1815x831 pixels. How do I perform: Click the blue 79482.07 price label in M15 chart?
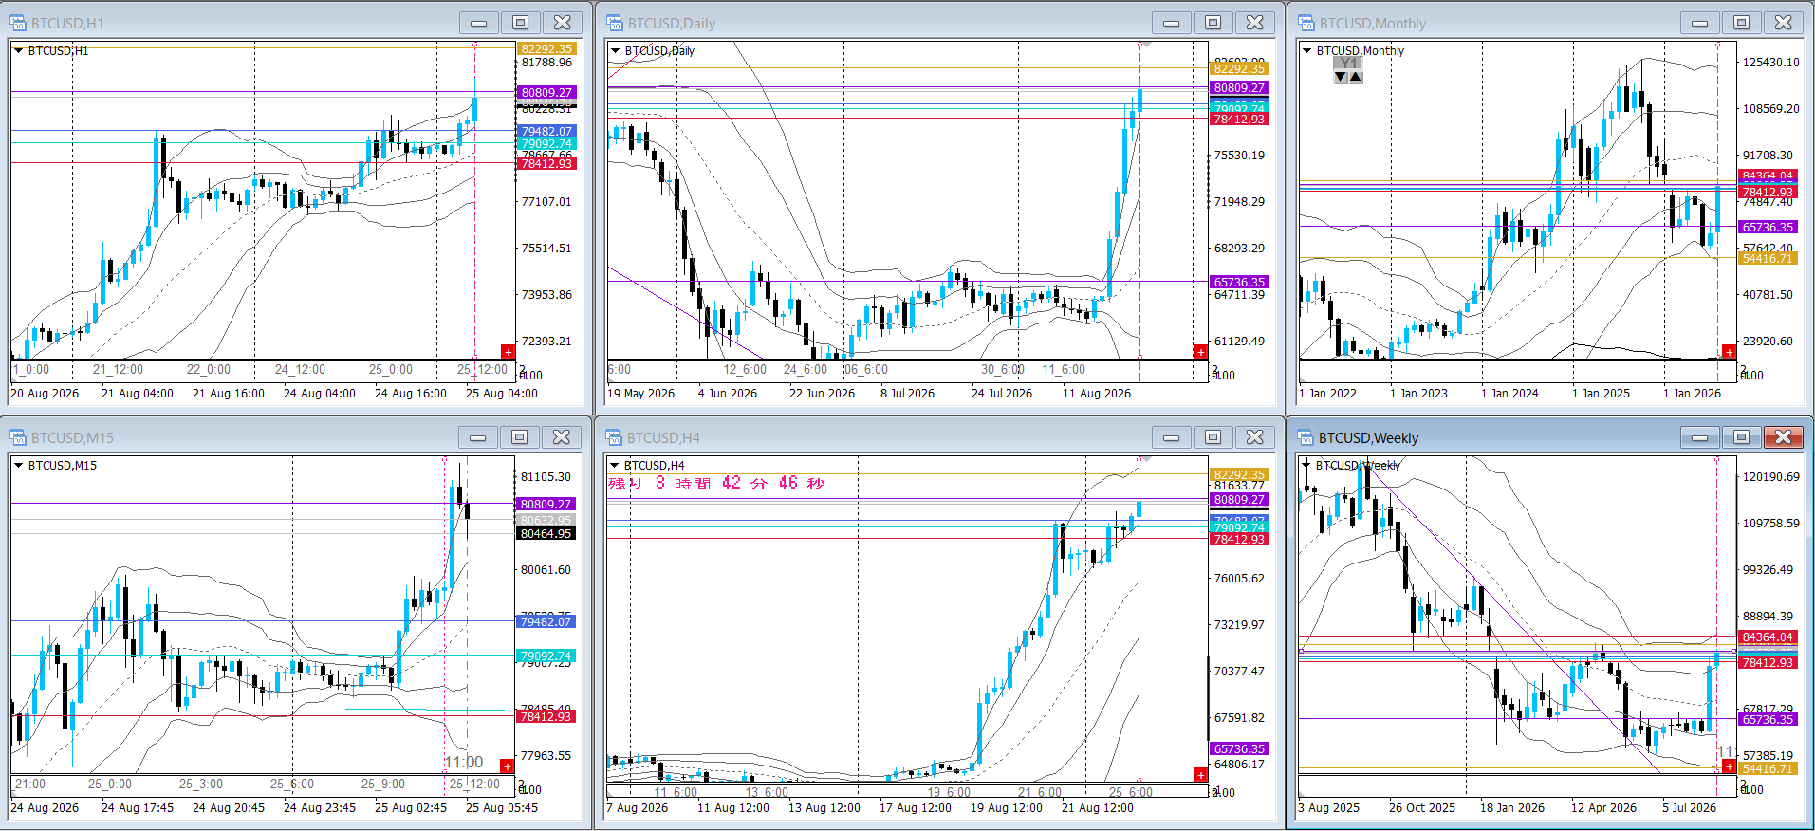point(546,622)
